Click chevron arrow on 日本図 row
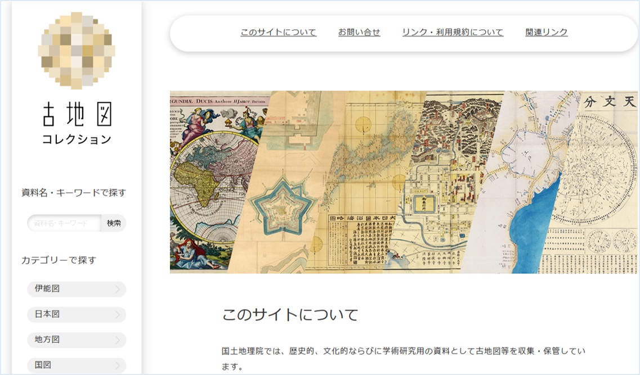 click(x=117, y=314)
